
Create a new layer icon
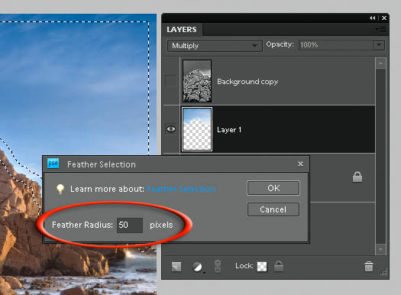[176, 267]
